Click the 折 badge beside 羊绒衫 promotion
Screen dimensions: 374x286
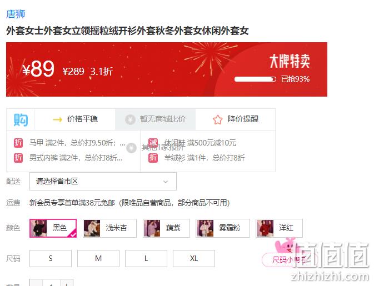point(153,158)
